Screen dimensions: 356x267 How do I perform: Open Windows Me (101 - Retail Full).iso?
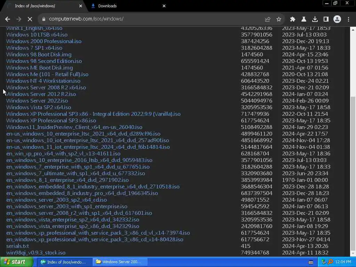point(47,74)
